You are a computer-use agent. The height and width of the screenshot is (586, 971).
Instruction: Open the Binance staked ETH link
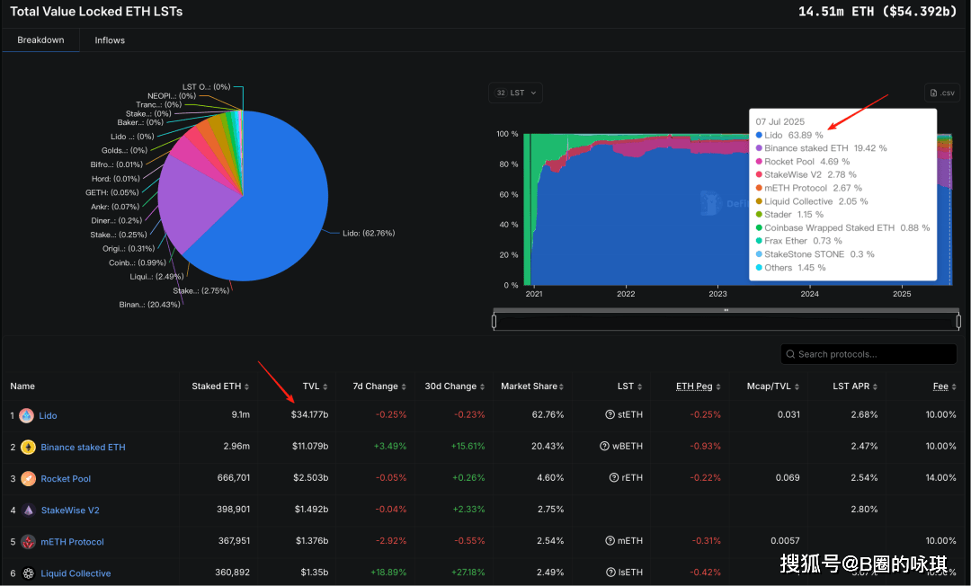tap(83, 448)
